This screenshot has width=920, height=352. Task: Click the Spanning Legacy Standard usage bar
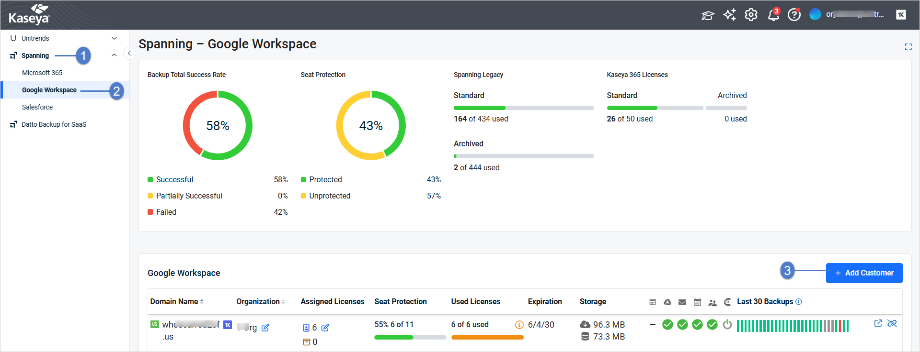[x=524, y=108]
